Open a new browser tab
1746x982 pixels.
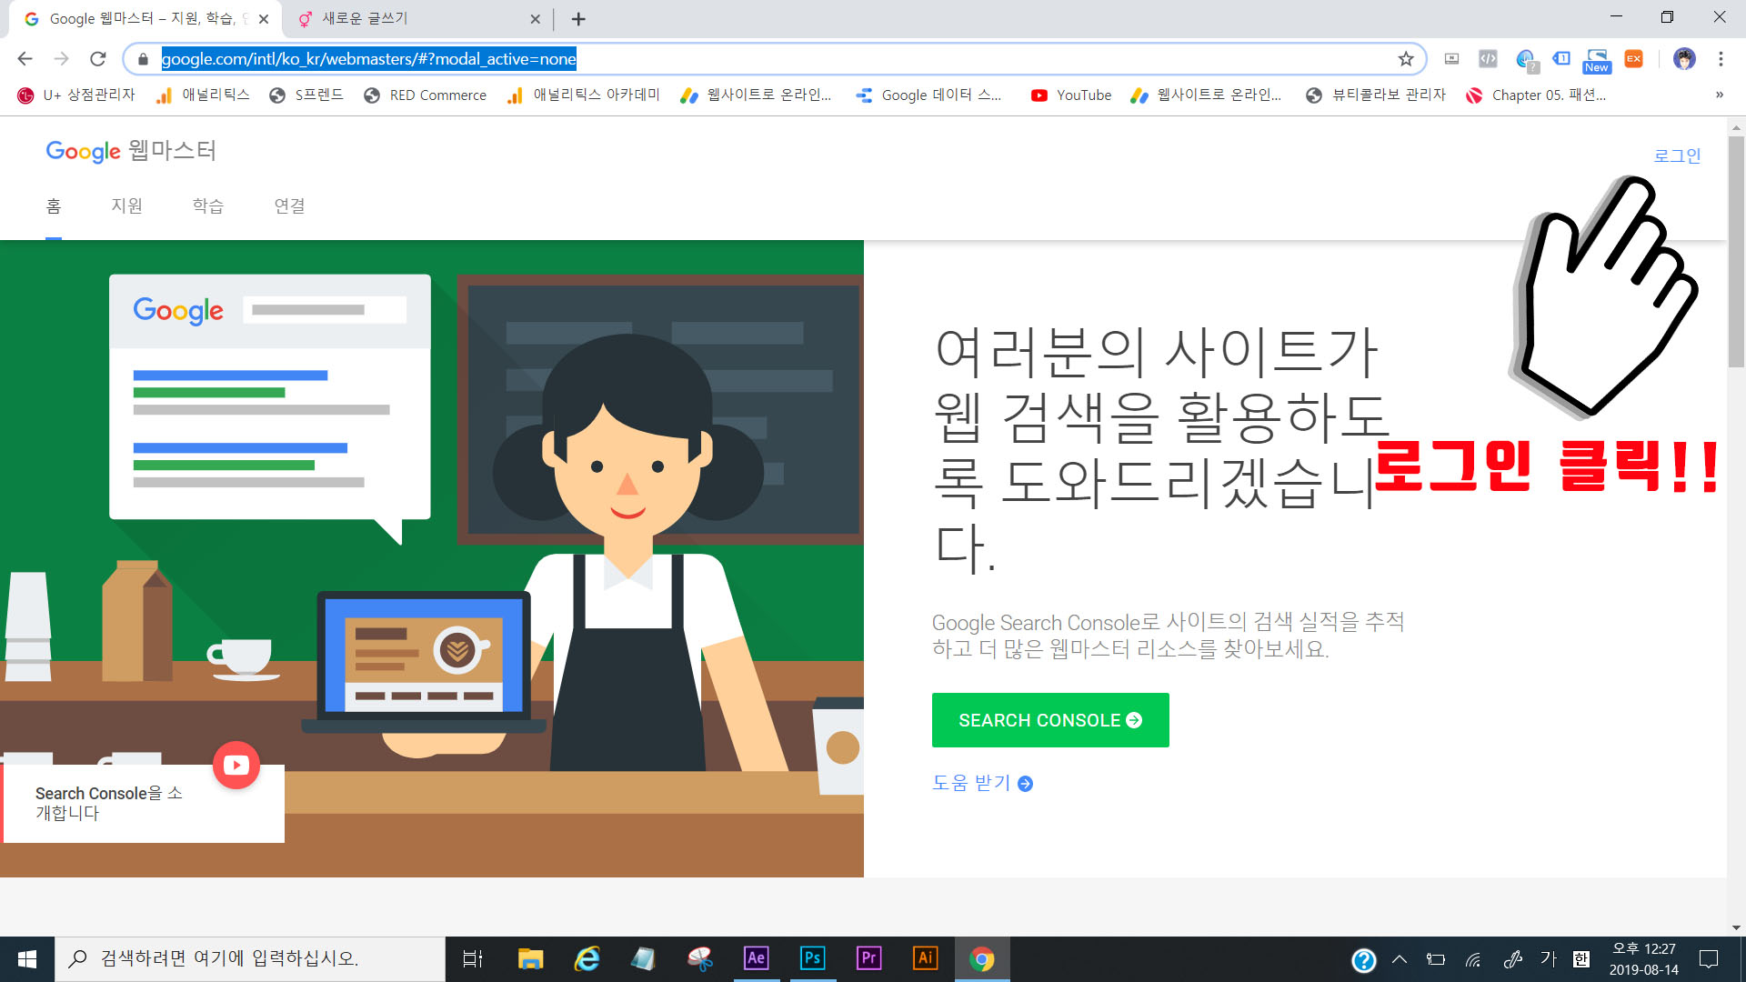(578, 19)
